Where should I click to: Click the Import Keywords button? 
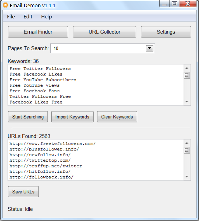tap(72, 117)
